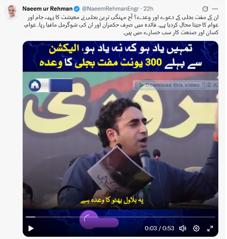Play the video in the tweet
The width and height of the screenshot is (227, 239).
point(31,228)
